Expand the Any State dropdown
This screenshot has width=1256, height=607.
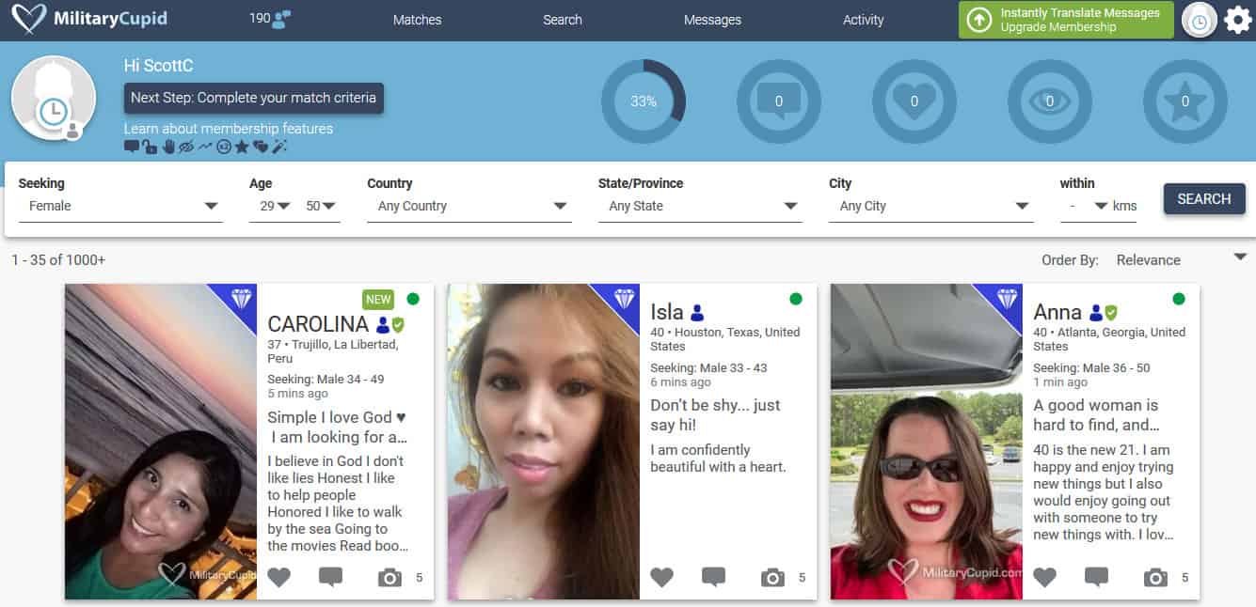pyautogui.click(x=700, y=206)
